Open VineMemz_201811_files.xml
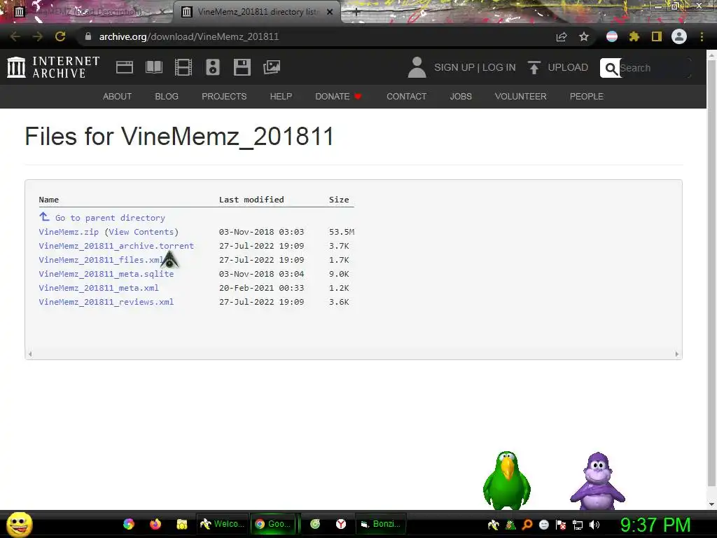 click(x=101, y=260)
